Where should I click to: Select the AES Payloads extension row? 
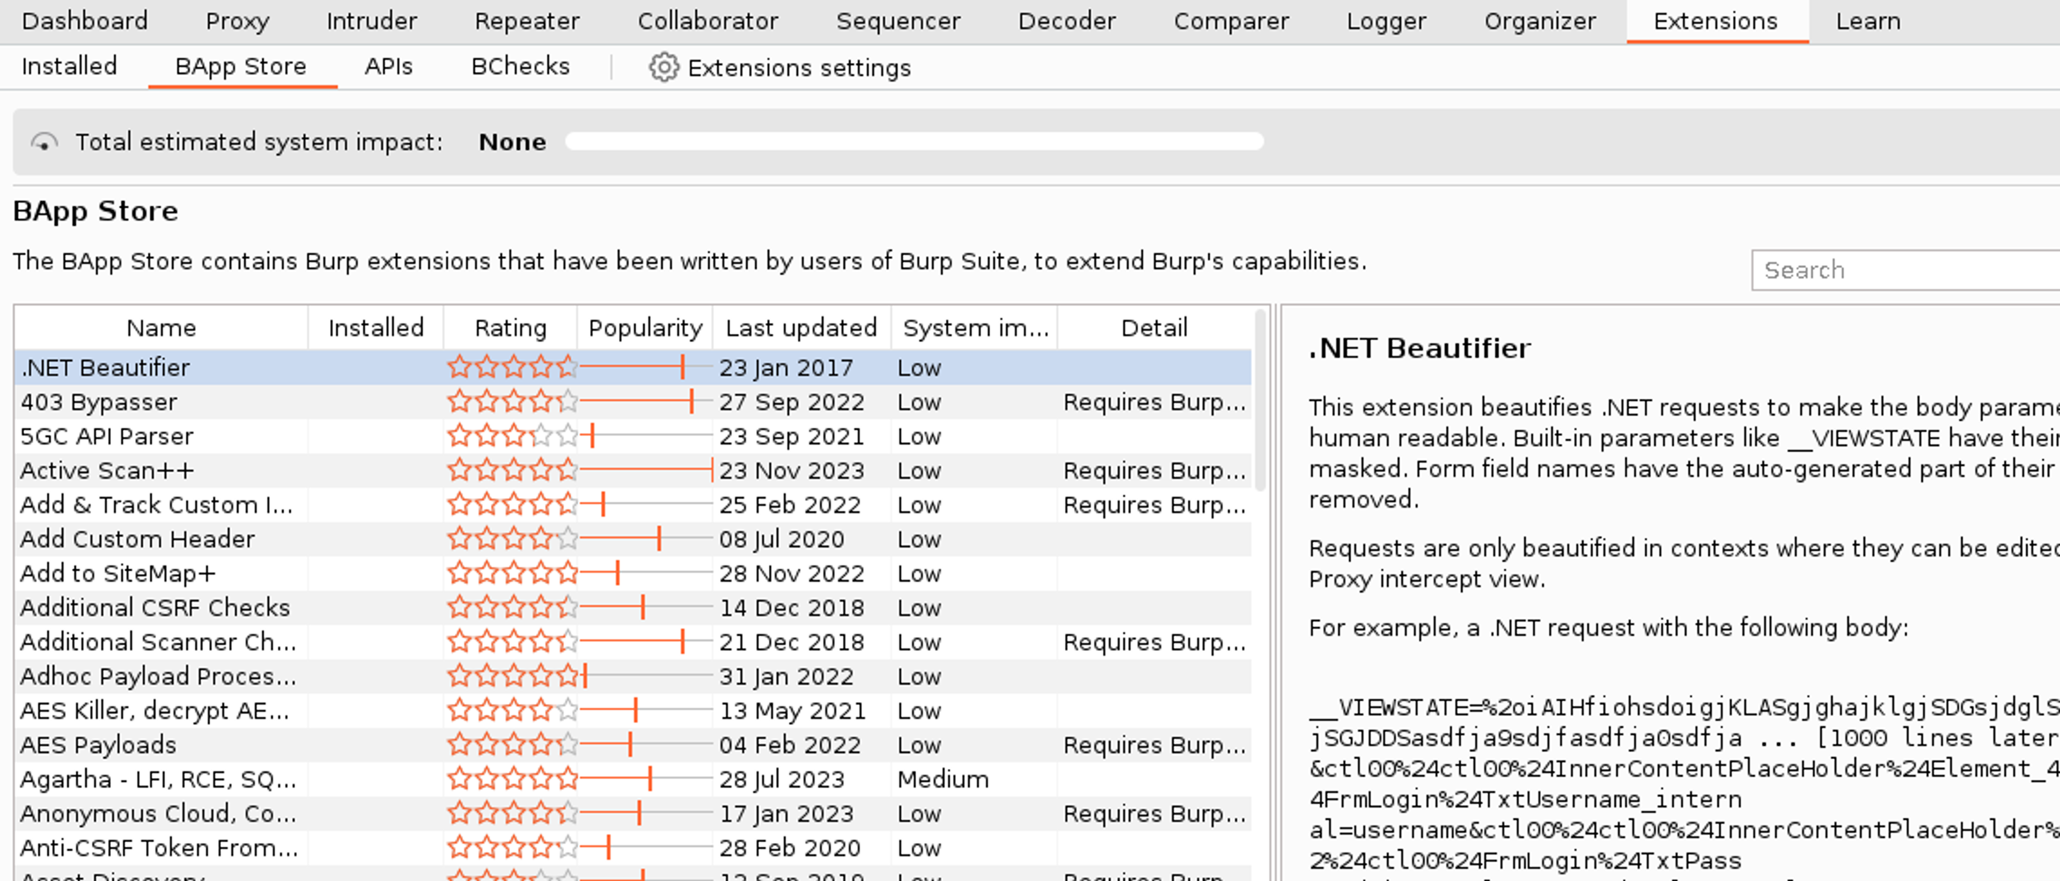click(98, 744)
